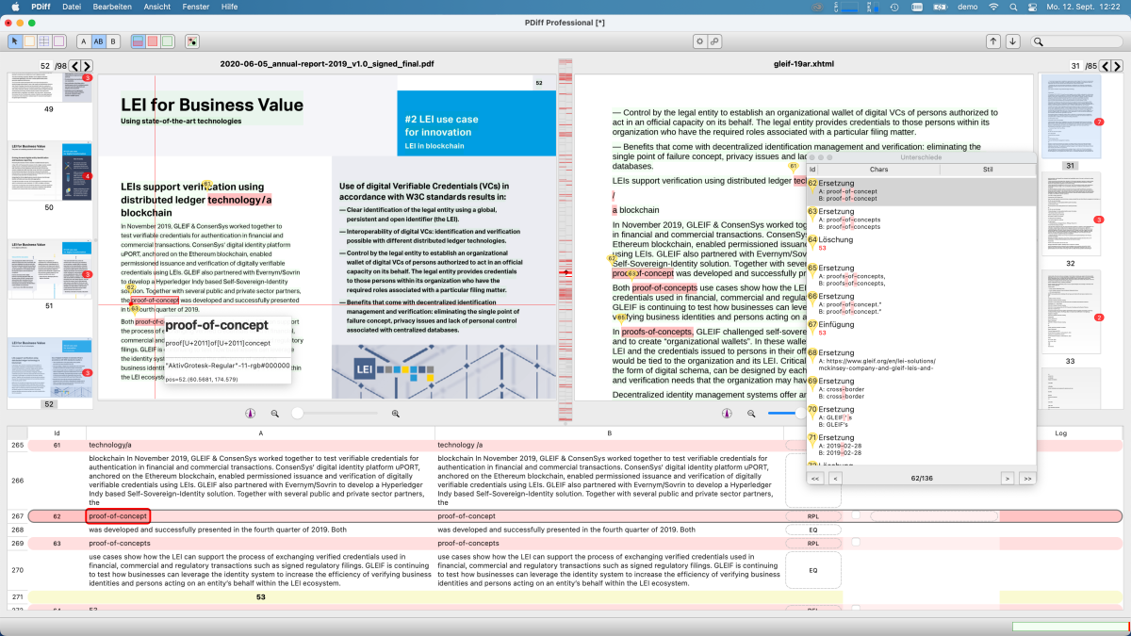Click the center difference minimap strip
This screenshot has height=636, width=1131.
pyautogui.click(x=565, y=241)
